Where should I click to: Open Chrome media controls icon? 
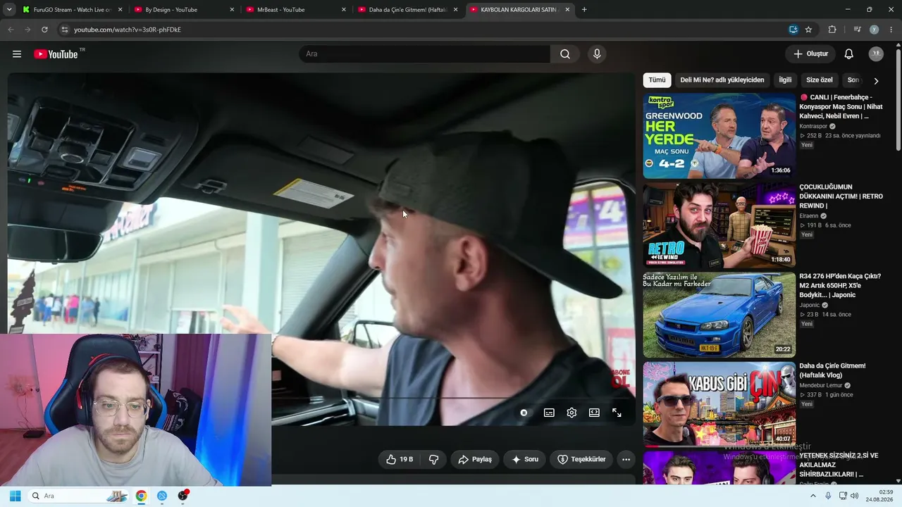857,30
